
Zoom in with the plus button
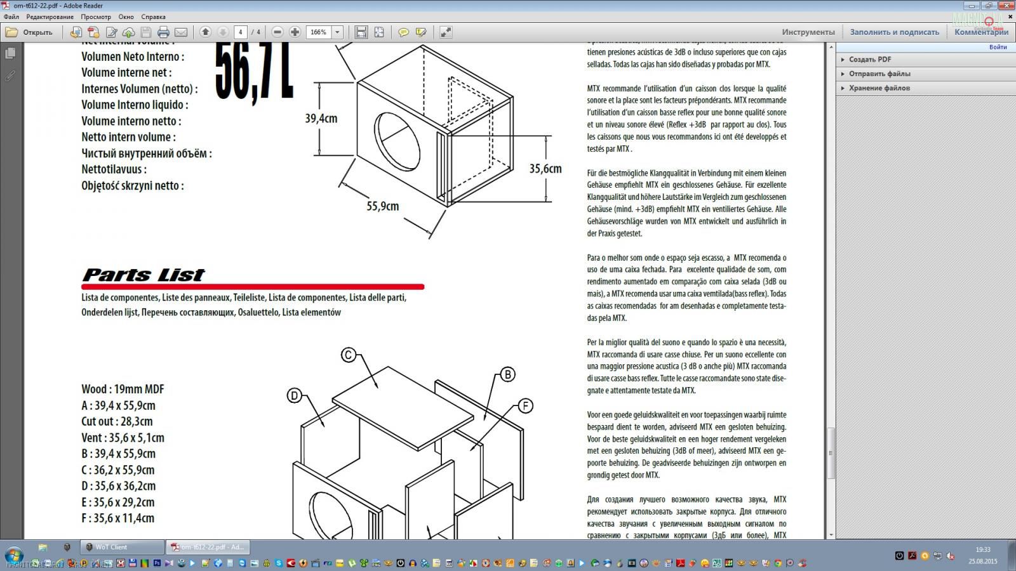pos(295,32)
